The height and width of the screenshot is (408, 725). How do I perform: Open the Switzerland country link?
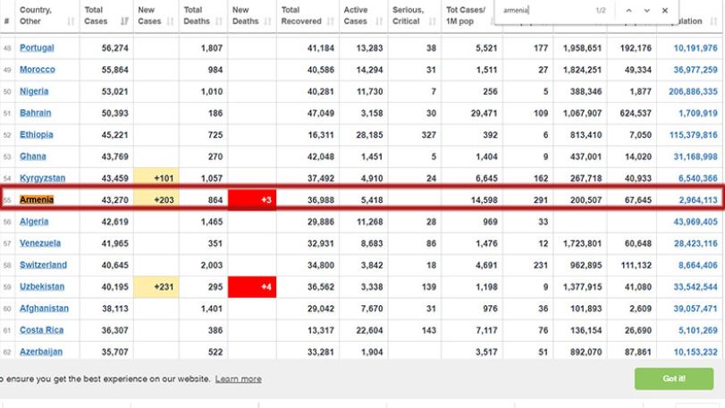pyautogui.click(x=43, y=265)
